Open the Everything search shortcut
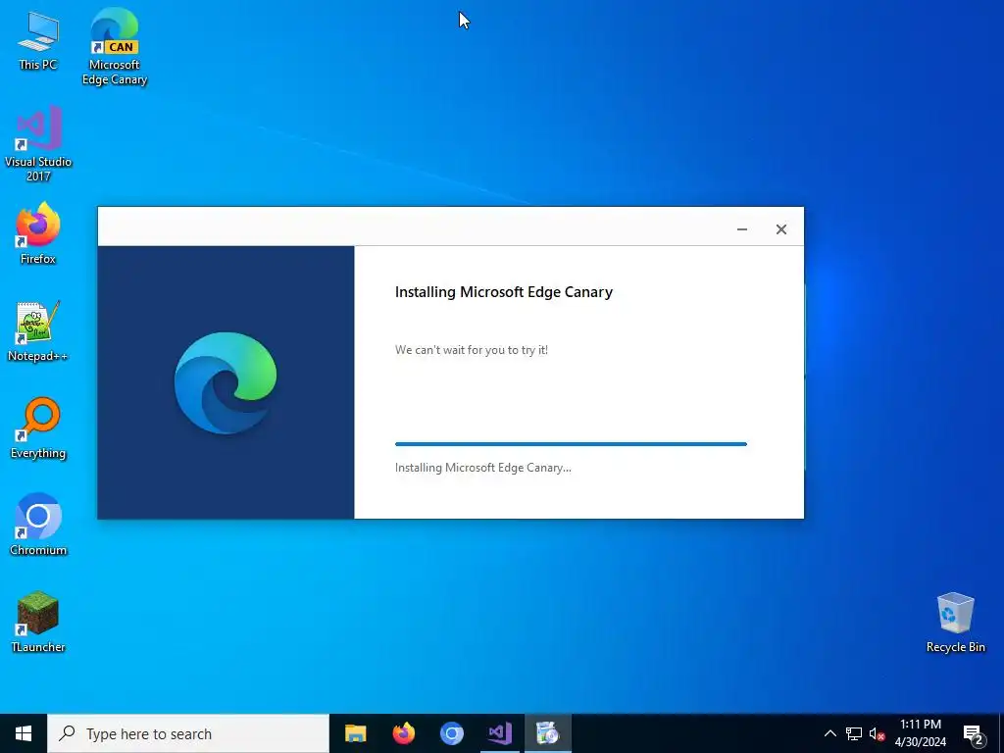Screen dimensions: 1004x753 click(x=38, y=428)
